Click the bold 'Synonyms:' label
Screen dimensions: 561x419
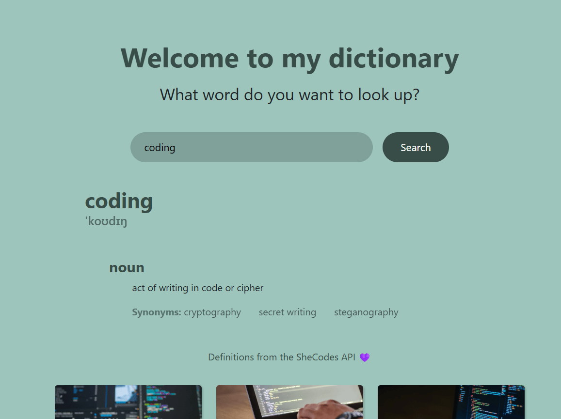pos(156,312)
